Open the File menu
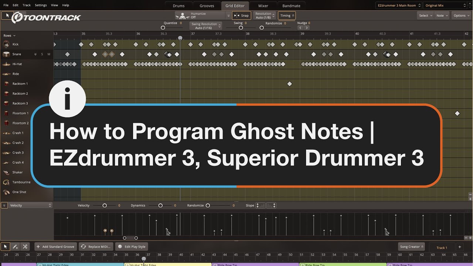Screen dimensions: 473x266 (x=6, y=5)
